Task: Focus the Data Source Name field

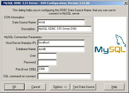Action: pyautogui.click(x=61, y=22)
